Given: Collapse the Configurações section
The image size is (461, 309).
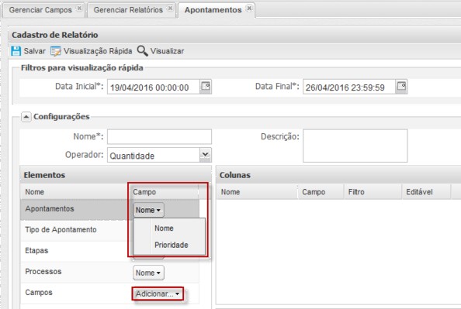Looking at the screenshot, I should [x=26, y=117].
